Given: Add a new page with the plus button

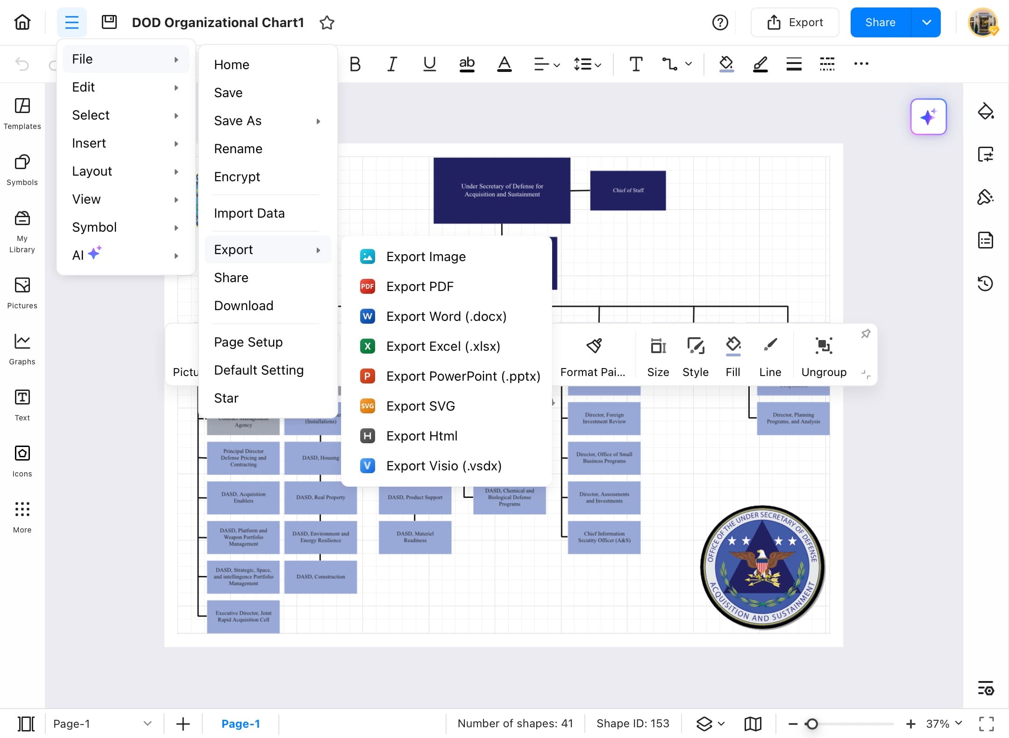Looking at the screenshot, I should 183,724.
